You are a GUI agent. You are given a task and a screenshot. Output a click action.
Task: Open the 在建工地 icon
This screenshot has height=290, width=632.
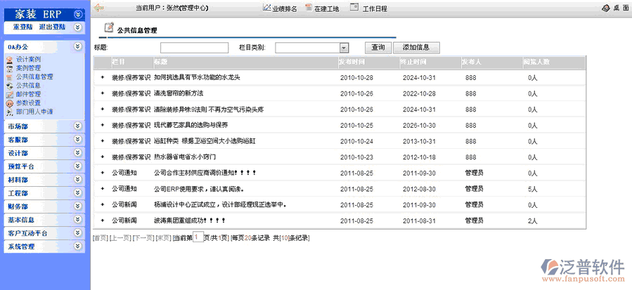309,7
